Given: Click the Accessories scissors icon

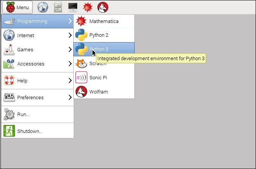Looking at the screenshot, I should click(x=9, y=64).
